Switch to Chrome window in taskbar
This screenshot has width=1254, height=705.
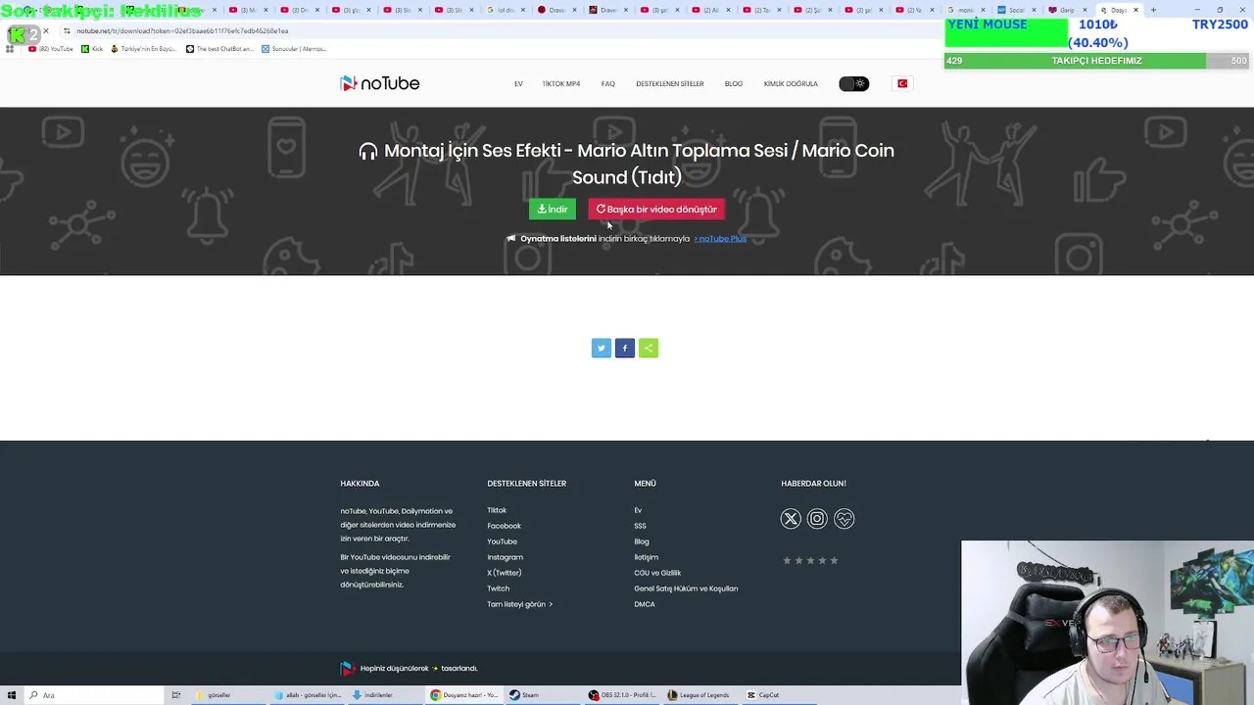tap(465, 695)
